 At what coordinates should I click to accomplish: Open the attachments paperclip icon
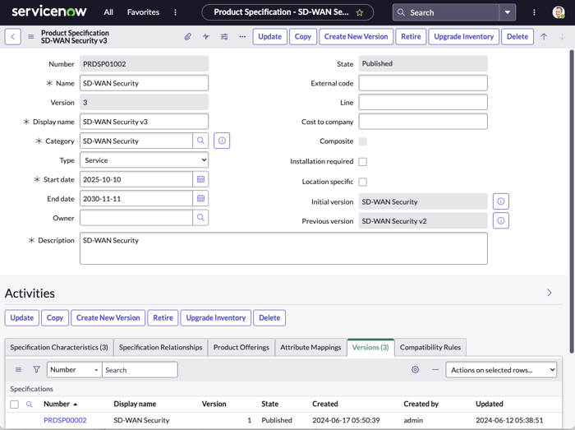click(188, 37)
